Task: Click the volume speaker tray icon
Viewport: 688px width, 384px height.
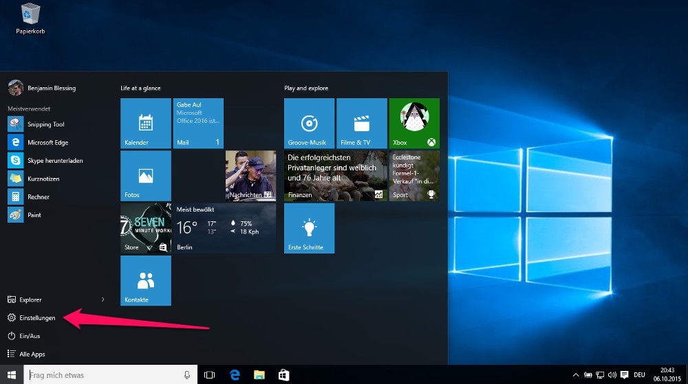Action: pos(612,375)
